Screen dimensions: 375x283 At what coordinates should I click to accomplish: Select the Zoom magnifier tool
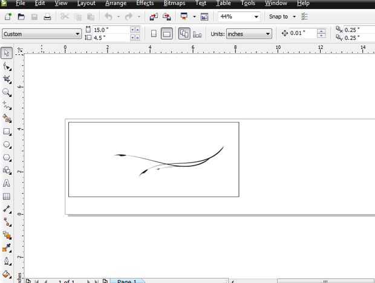coord(7,93)
